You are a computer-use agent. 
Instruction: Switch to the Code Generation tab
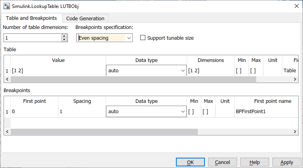click(x=85, y=18)
